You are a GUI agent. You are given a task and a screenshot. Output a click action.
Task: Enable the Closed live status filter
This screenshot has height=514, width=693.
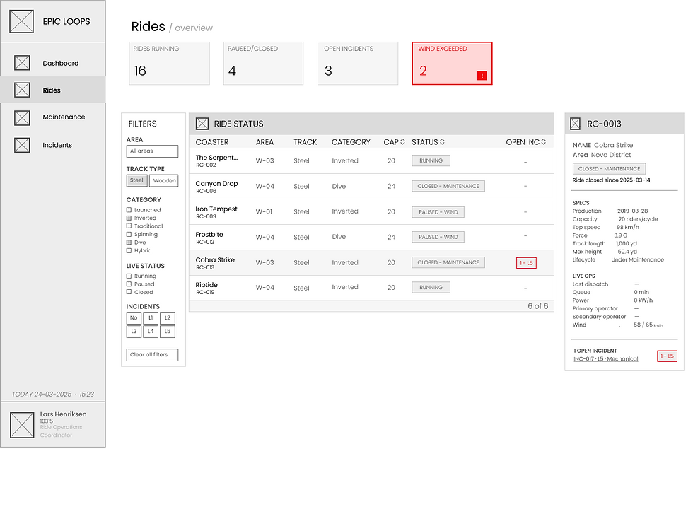click(129, 292)
